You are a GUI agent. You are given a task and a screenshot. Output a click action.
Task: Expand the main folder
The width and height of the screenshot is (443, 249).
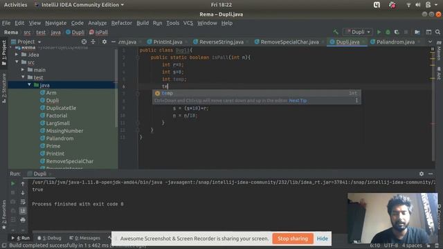(23, 70)
